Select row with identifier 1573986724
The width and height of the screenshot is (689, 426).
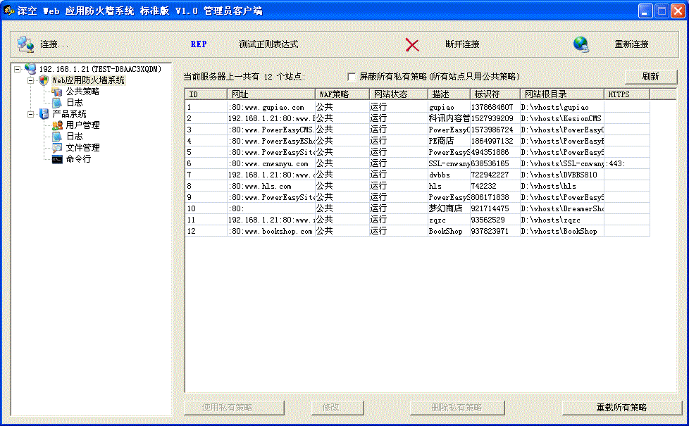pyautogui.click(x=418, y=130)
